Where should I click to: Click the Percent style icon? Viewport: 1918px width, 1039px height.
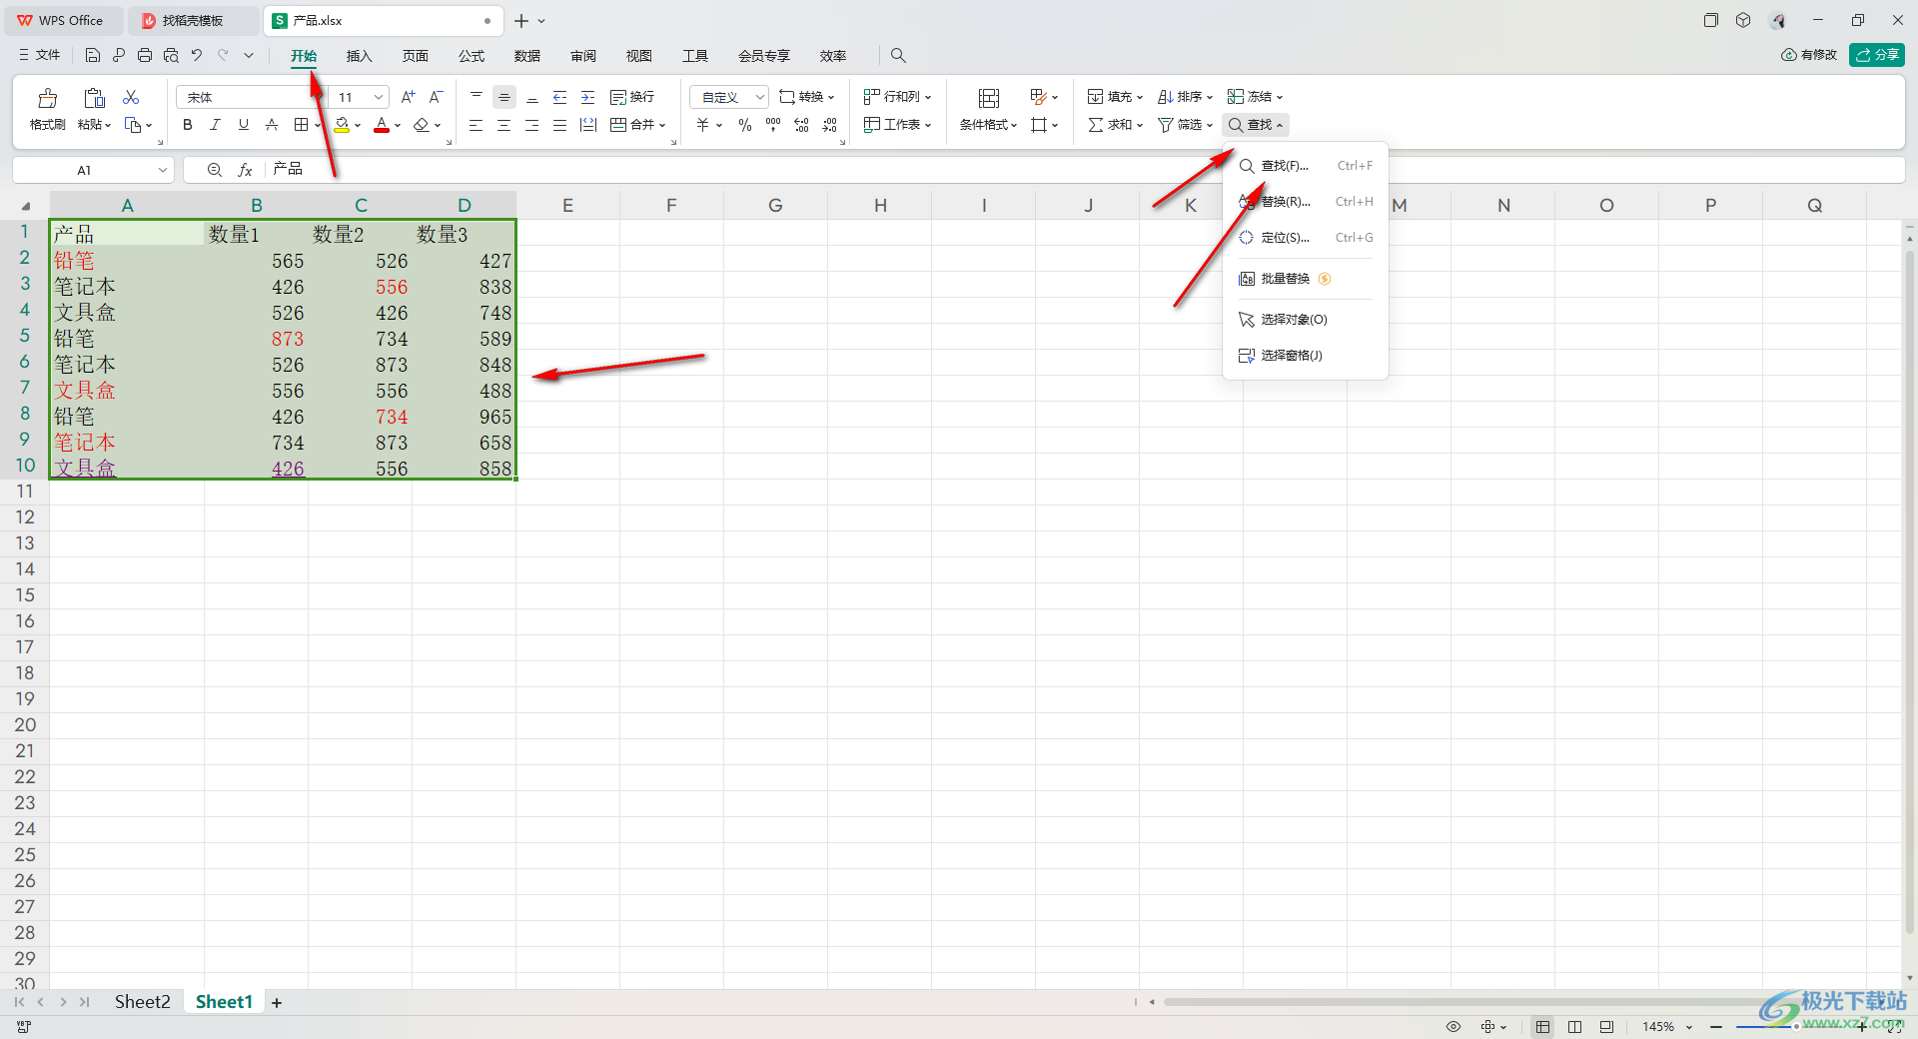click(x=745, y=125)
